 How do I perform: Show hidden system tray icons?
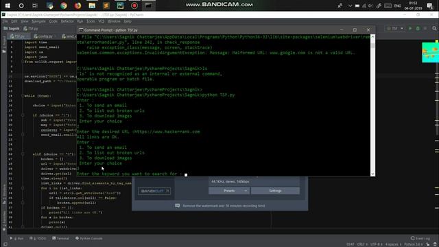(x=350, y=5)
